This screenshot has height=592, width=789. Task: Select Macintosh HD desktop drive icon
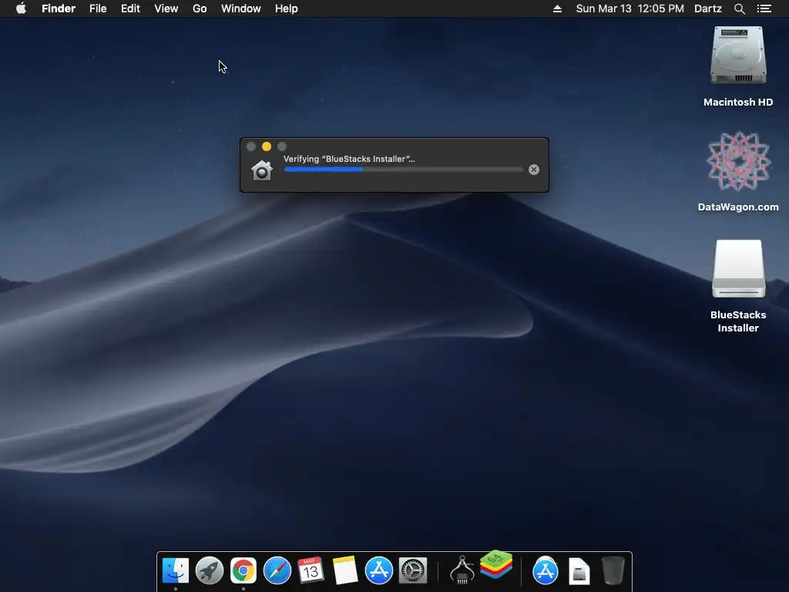738,55
